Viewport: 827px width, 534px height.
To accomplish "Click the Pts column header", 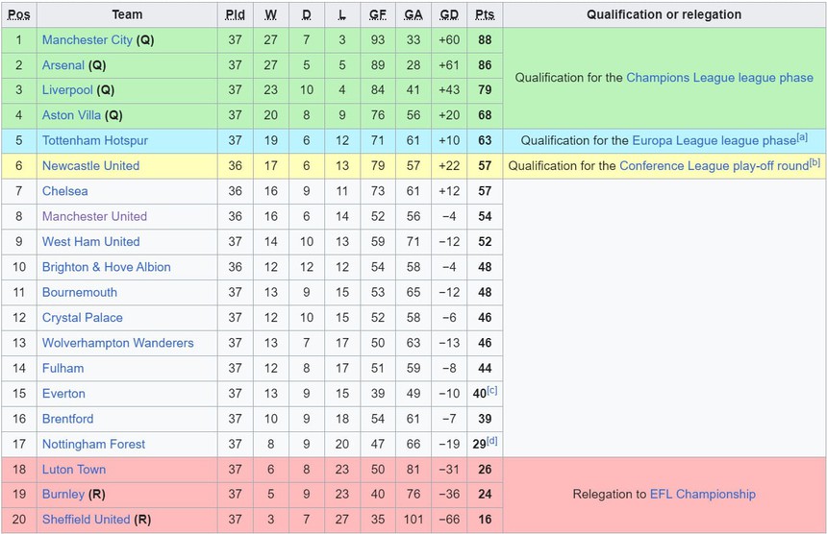I will pos(485,14).
